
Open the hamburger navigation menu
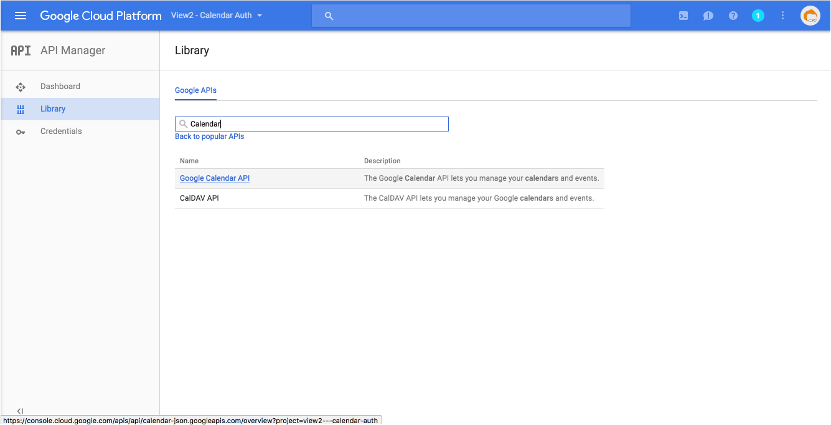click(21, 16)
